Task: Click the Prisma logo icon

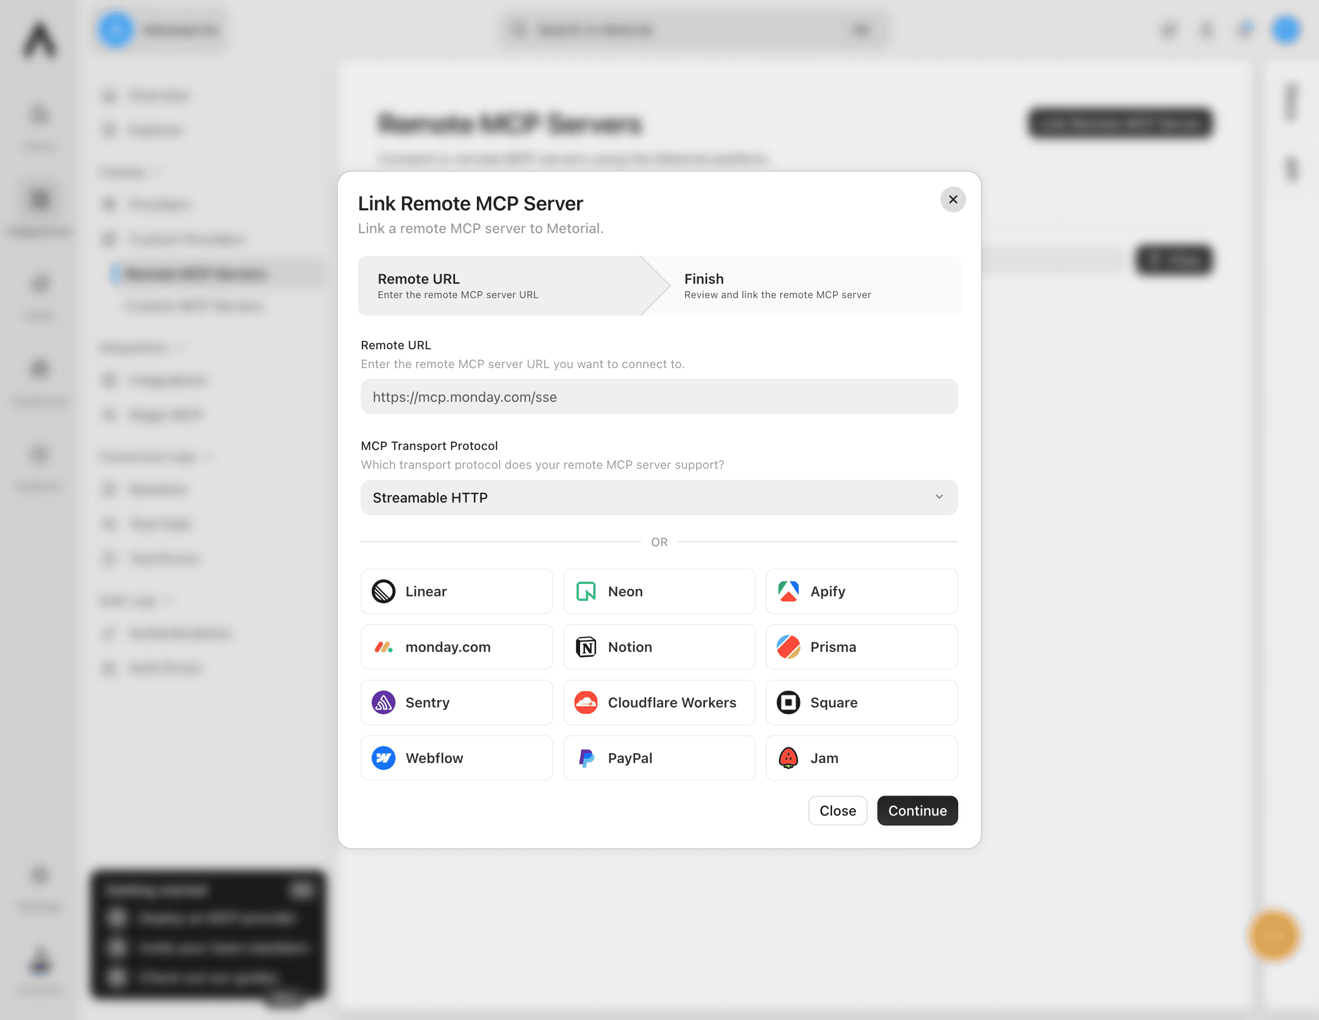Action: [x=788, y=647]
